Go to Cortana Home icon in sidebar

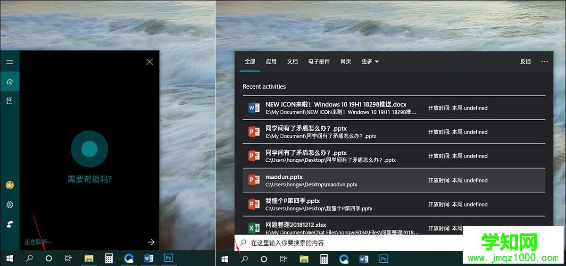click(9, 82)
